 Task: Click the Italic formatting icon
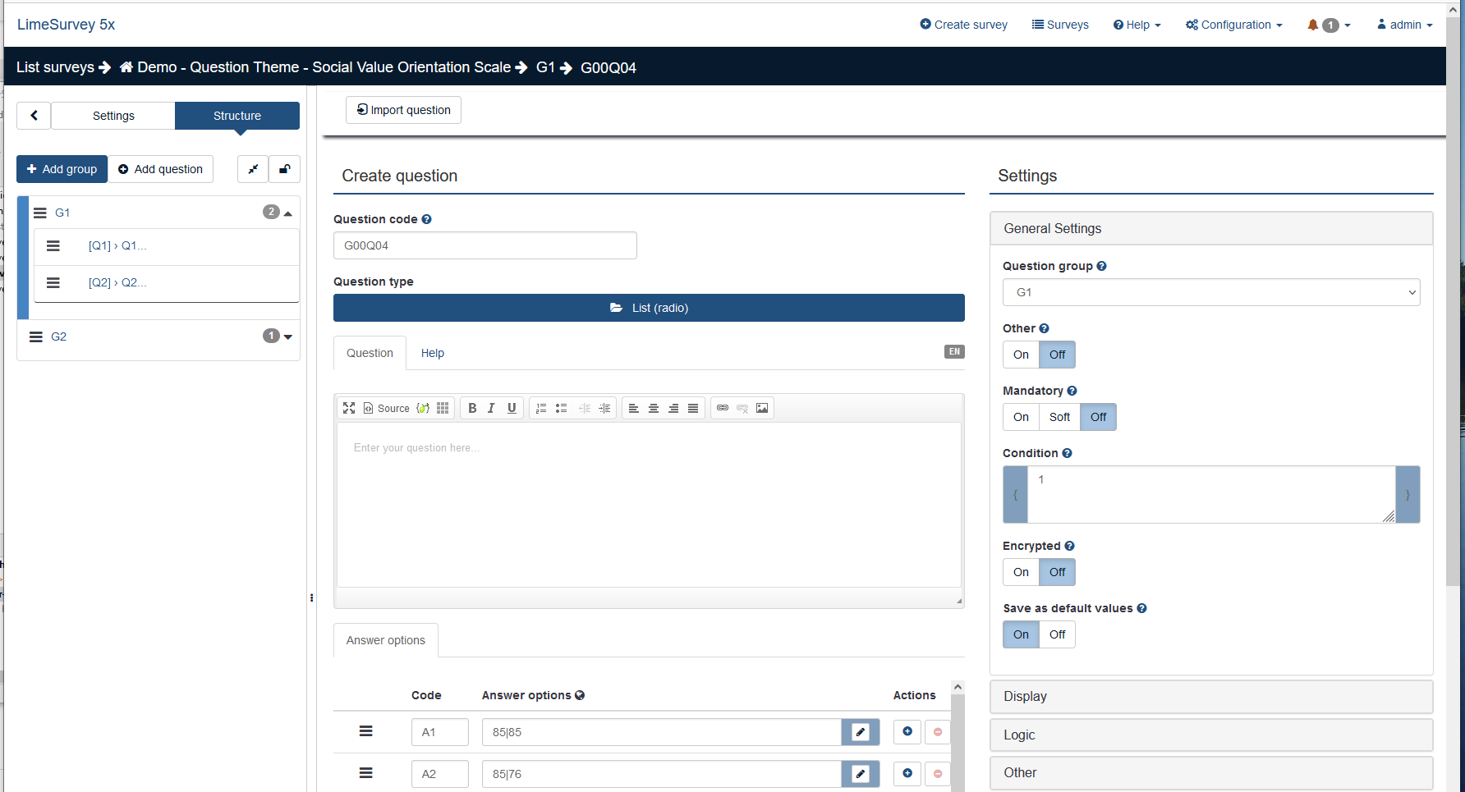(x=491, y=408)
